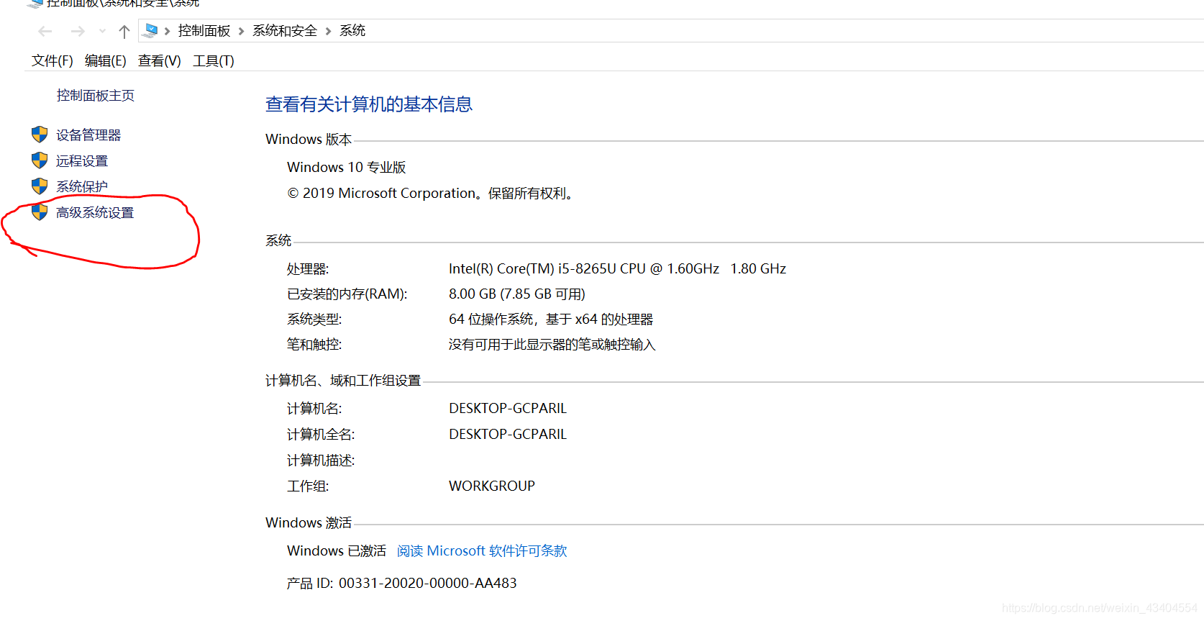Click shield icon next to 高级系统设置

(40, 212)
